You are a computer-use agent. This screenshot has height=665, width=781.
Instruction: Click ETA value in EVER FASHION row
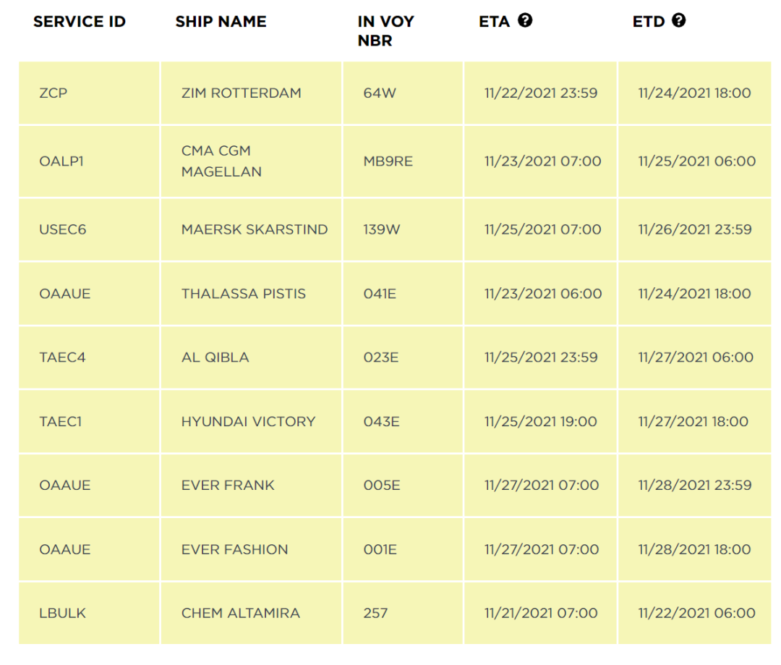542,551
